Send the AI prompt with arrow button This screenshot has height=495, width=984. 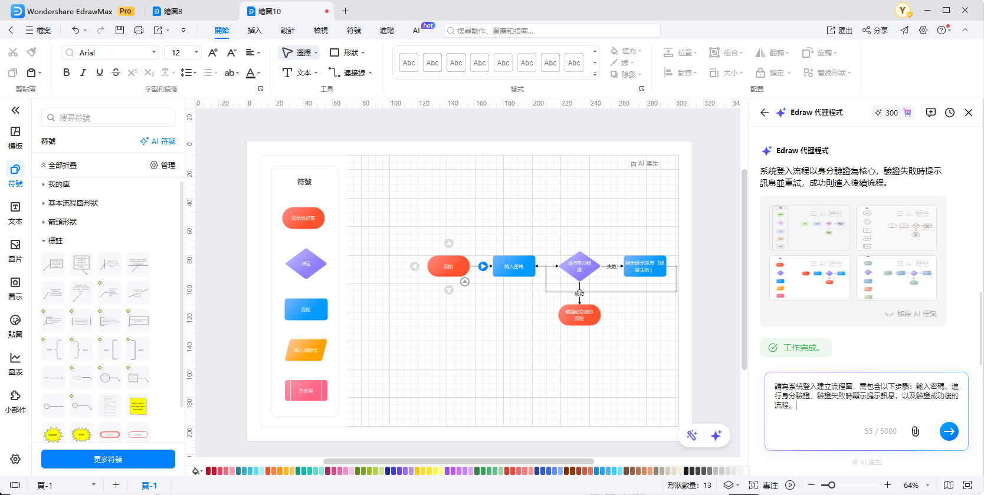click(x=949, y=431)
